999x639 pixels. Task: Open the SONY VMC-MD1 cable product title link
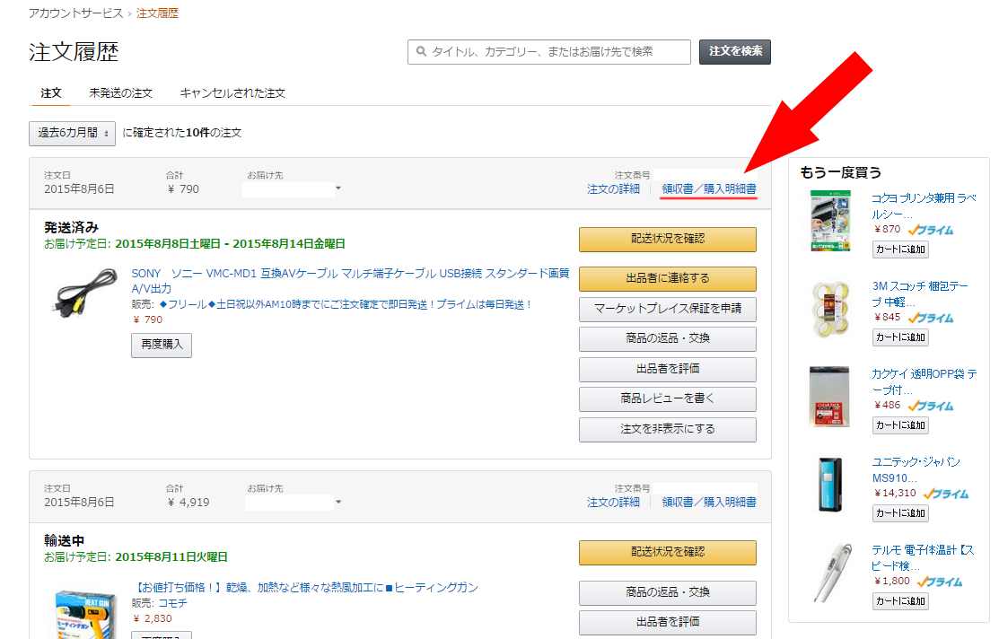(350, 281)
